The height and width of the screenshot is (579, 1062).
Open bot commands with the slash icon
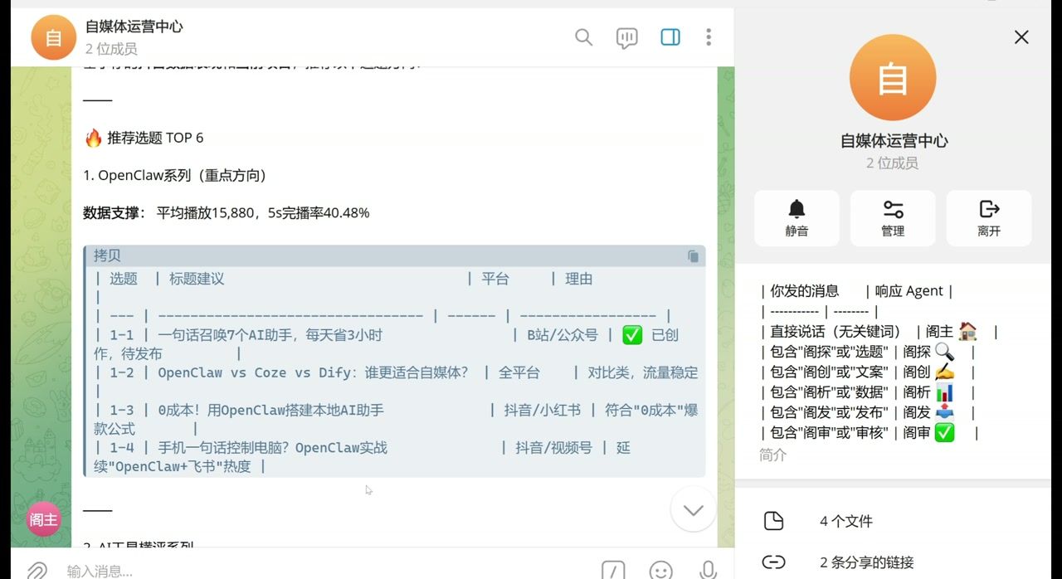612,570
